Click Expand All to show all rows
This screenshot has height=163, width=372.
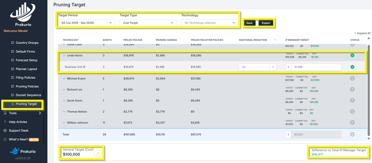coord(362,33)
